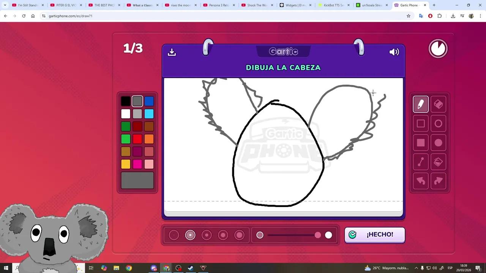Choose the Line drawing tool

tap(421, 162)
